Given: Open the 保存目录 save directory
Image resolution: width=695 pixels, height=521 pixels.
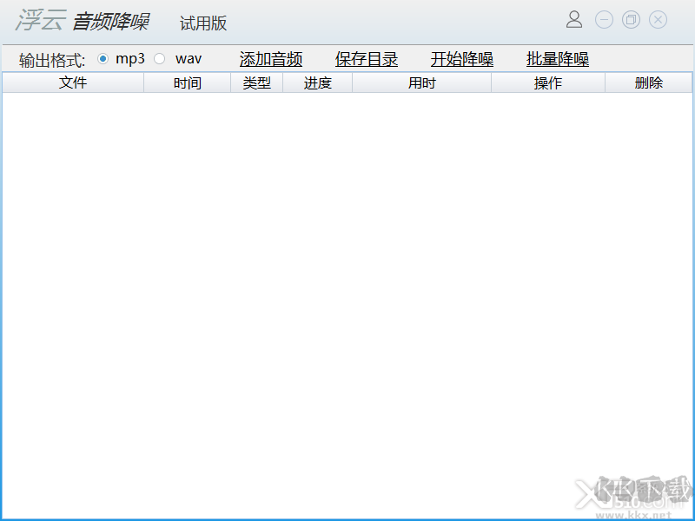Looking at the screenshot, I should [x=365, y=59].
